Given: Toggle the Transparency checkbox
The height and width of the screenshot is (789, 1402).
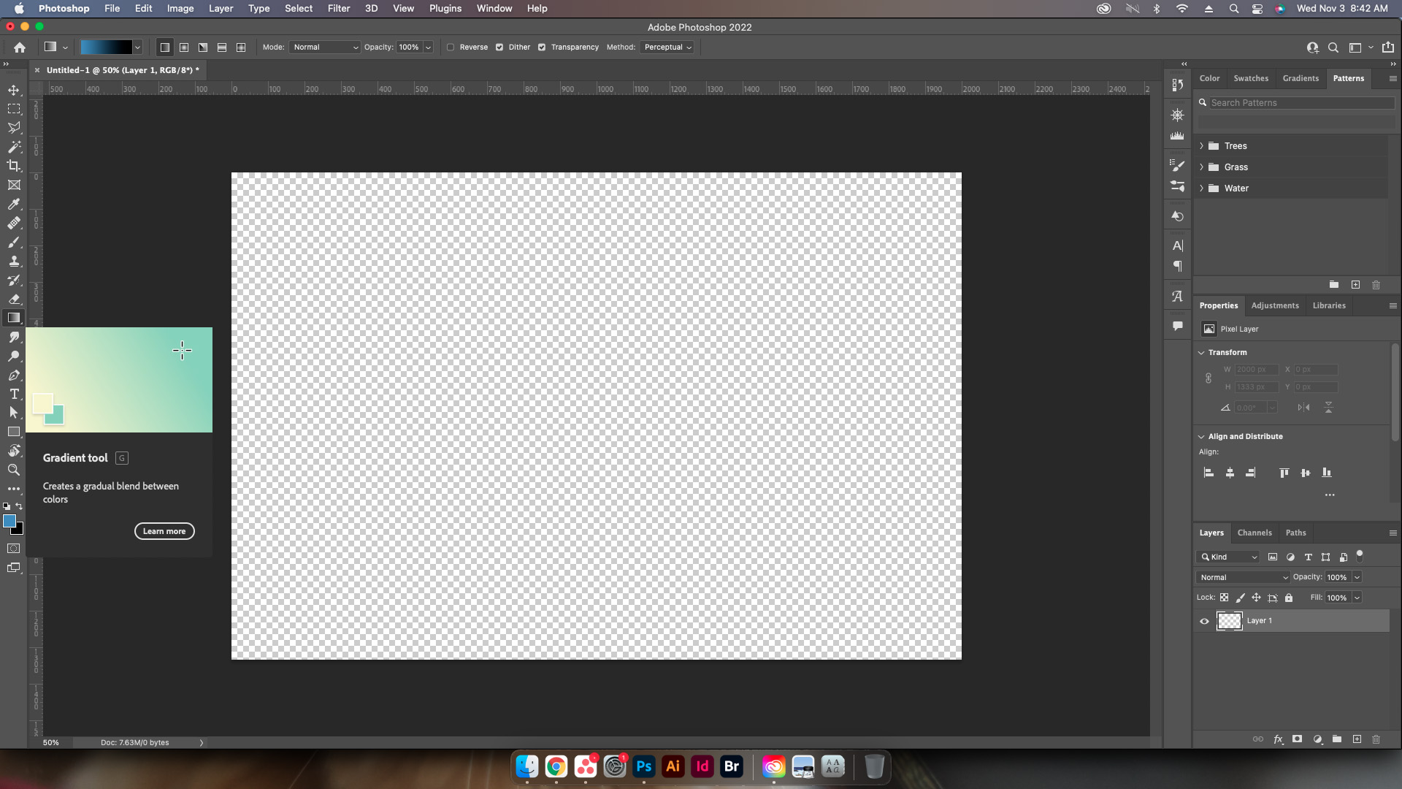Looking at the screenshot, I should (x=542, y=47).
